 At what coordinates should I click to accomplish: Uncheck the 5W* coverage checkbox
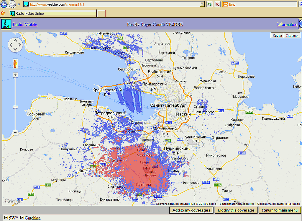(x=6, y=218)
